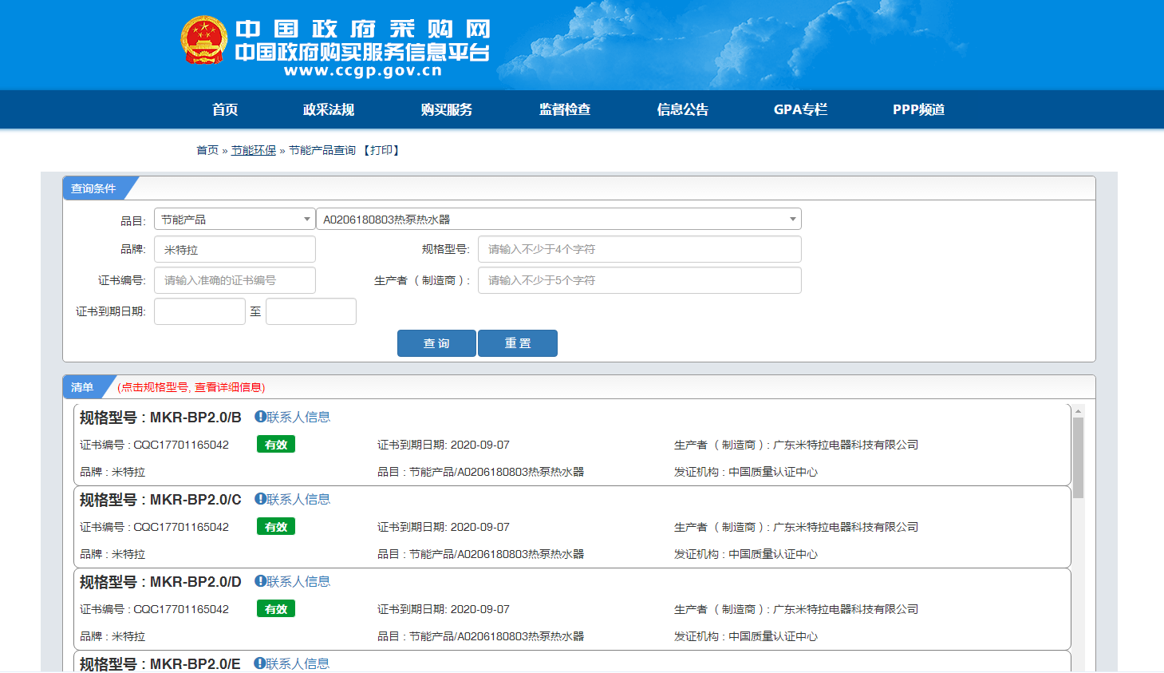Click info icon beside MKR-BP2.0/E contact info

(x=259, y=663)
